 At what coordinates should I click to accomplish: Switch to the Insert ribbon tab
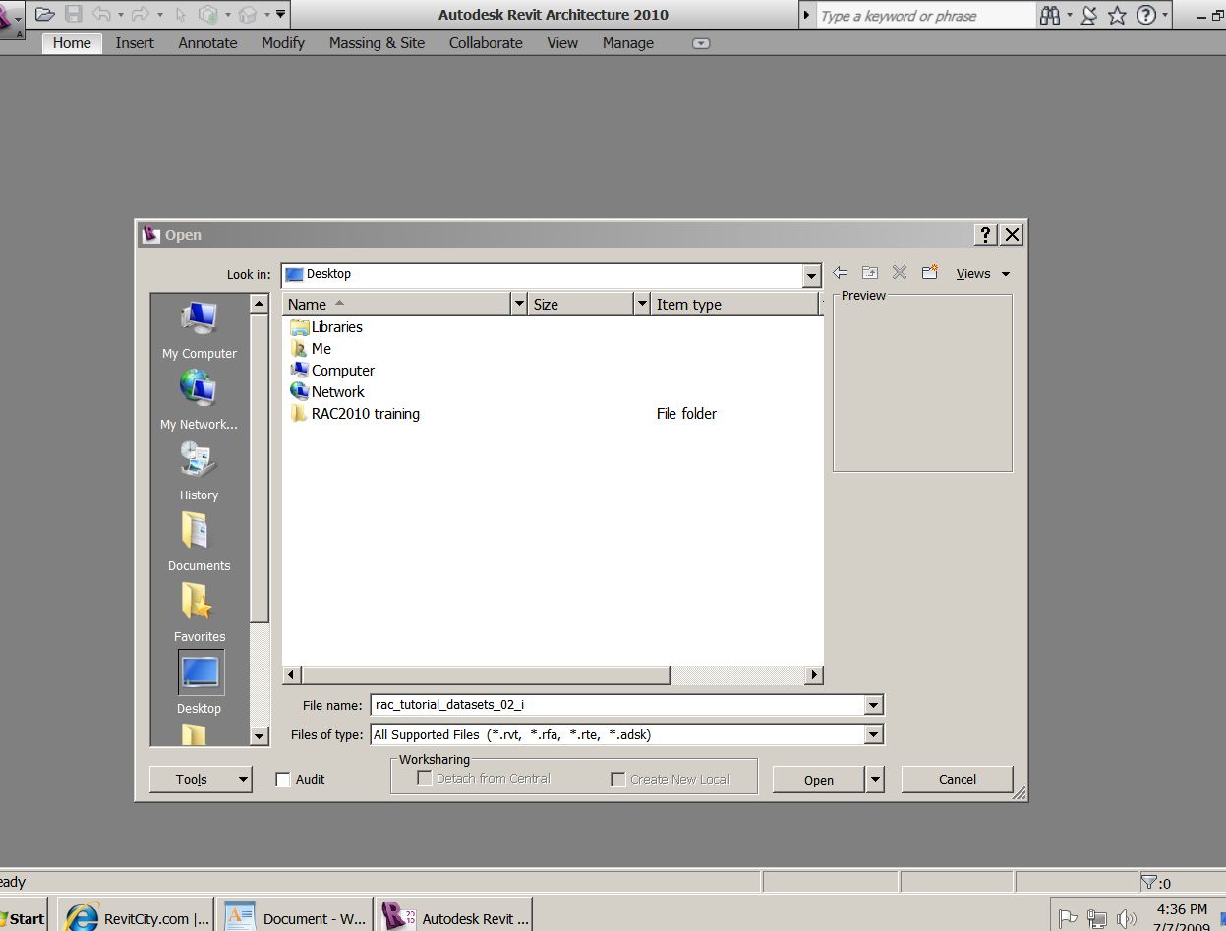(x=135, y=43)
